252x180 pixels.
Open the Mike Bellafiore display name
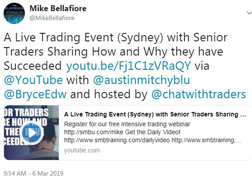pos(58,8)
